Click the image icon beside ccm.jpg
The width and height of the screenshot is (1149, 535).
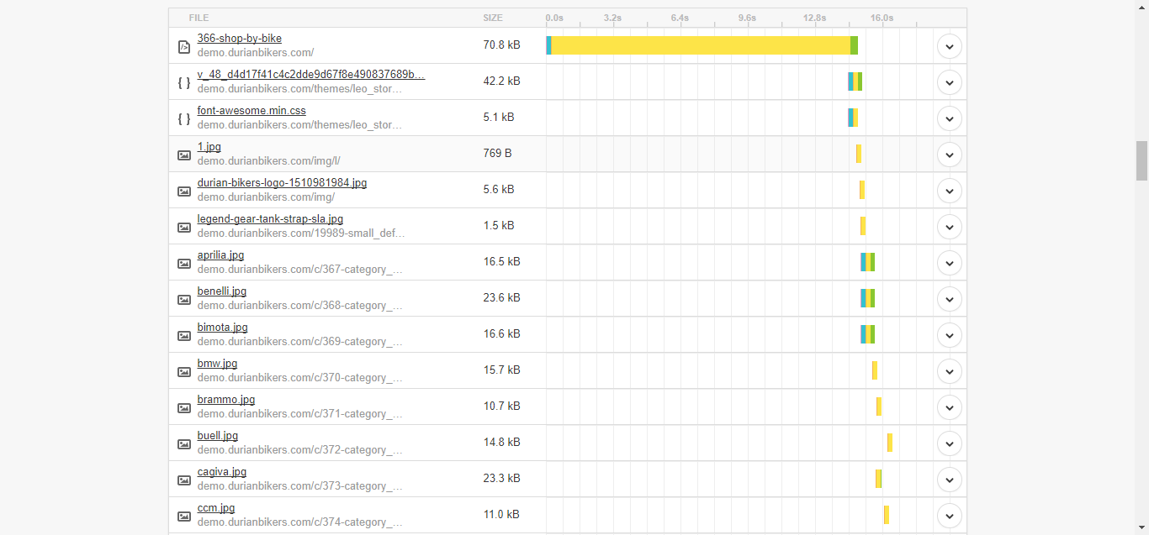click(x=184, y=517)
